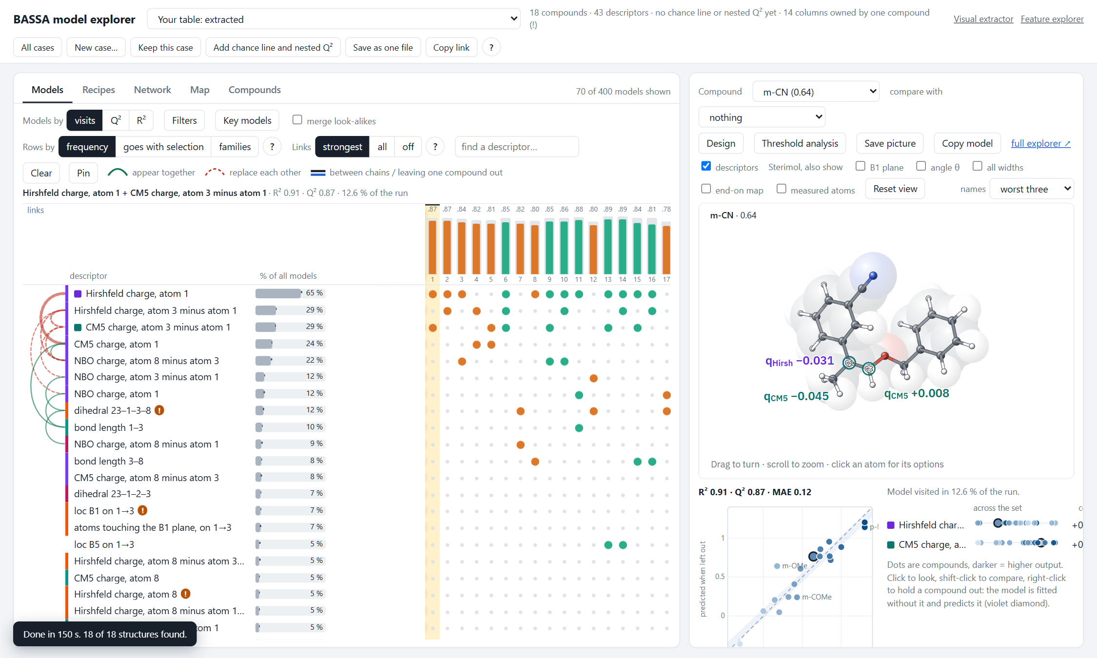Image resolution: width=1097 pixels, height=658 pixels.
Task: Click the Reset view button
Action: coord(895,189)
